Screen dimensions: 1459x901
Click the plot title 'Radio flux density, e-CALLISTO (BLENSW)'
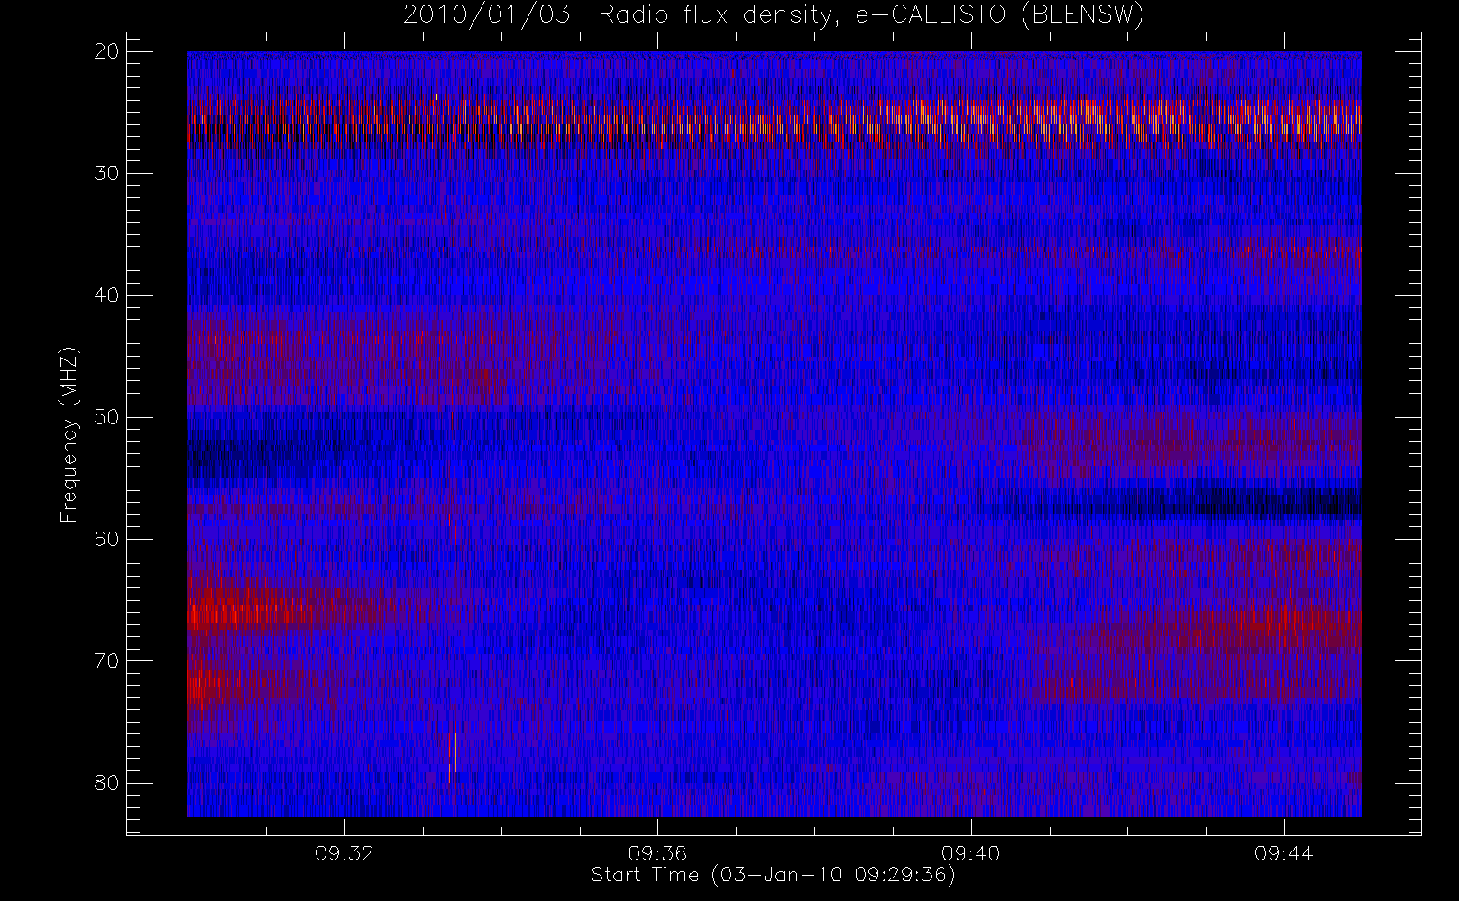871,15
